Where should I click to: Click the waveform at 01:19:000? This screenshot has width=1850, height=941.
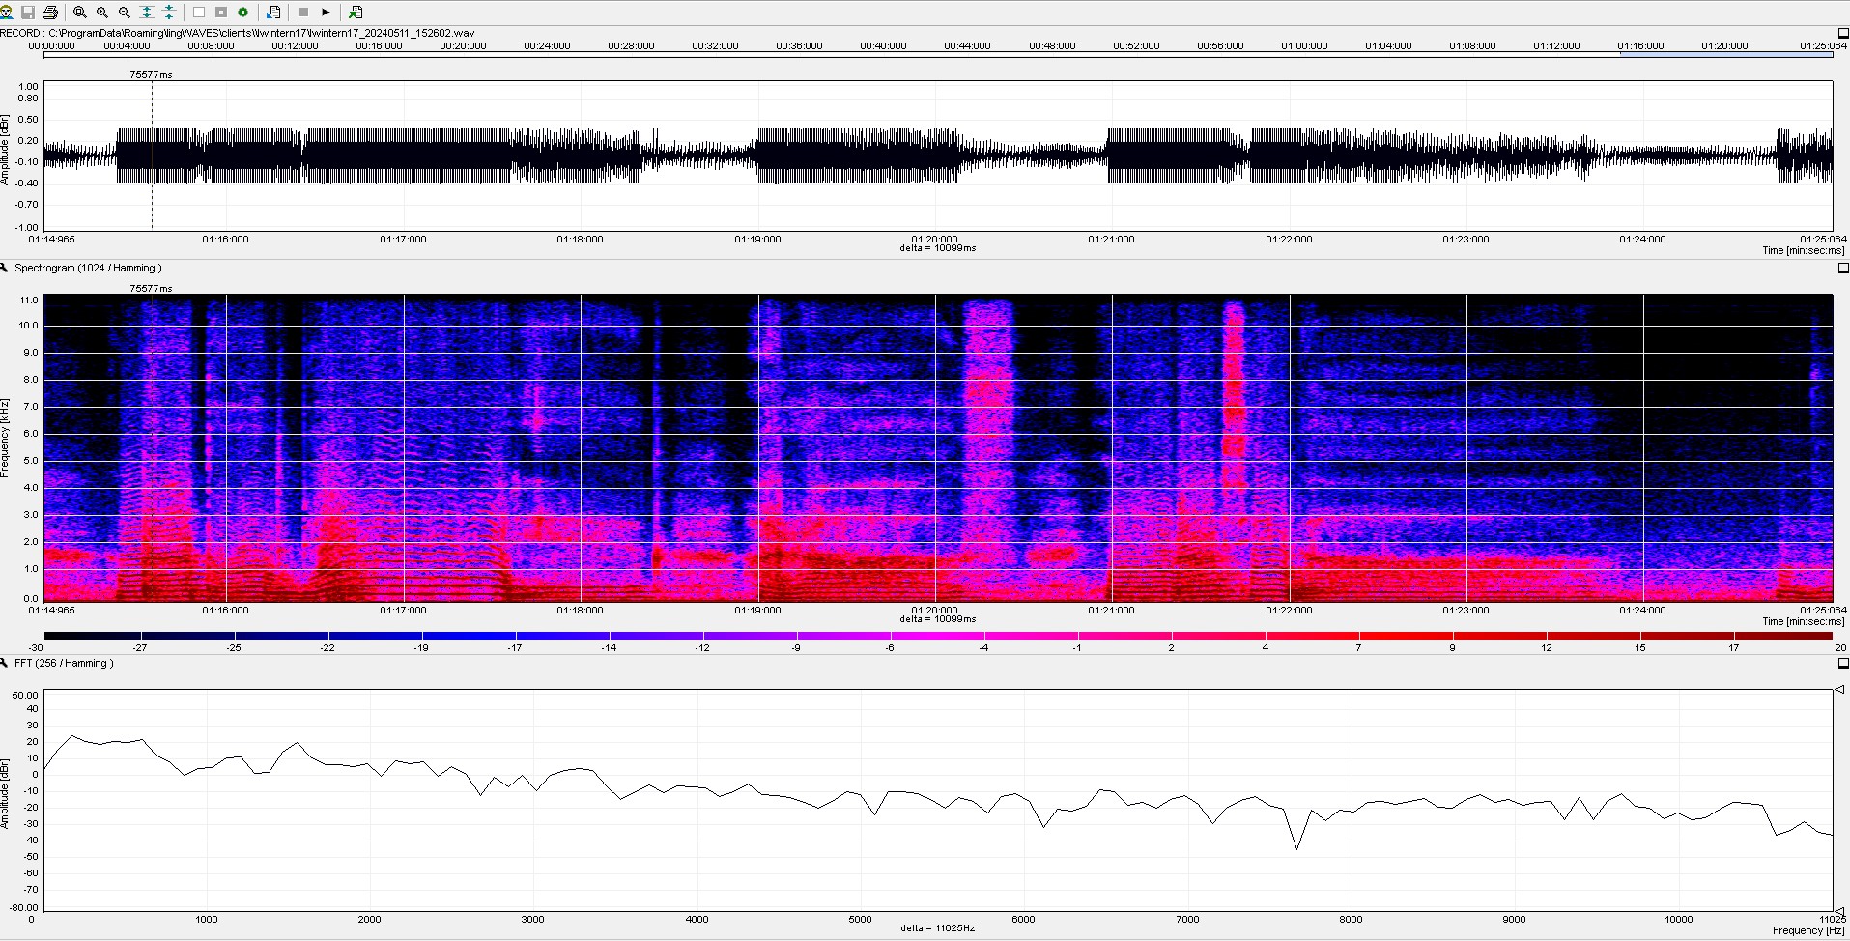click(758, 155)
